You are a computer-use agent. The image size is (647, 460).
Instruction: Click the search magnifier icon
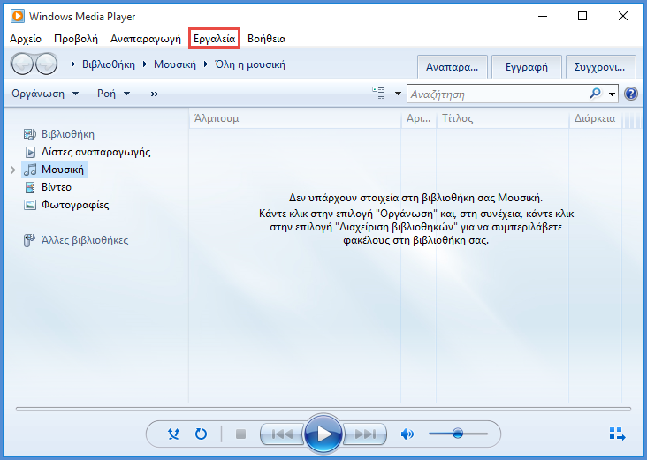(596, 94)
